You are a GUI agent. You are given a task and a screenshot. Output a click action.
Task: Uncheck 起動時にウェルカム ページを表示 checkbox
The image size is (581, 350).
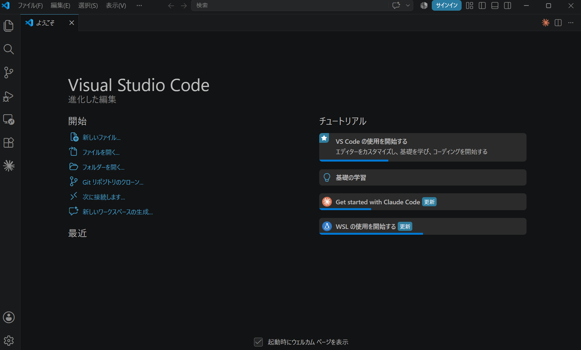coord(258,342)
